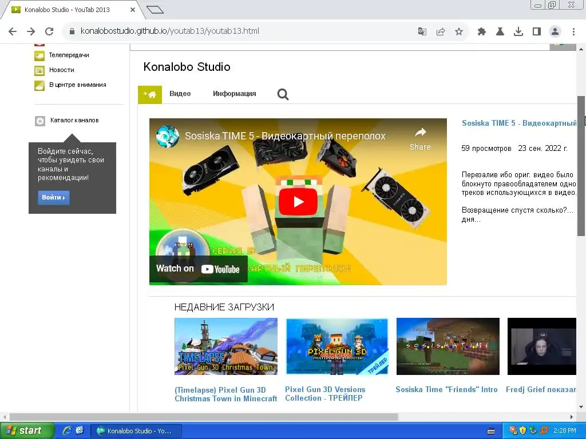This screenshot has height=439, width=586.
Task: Open the Sosiska TIME 5 link beside the player
Action: click(519, 123)
